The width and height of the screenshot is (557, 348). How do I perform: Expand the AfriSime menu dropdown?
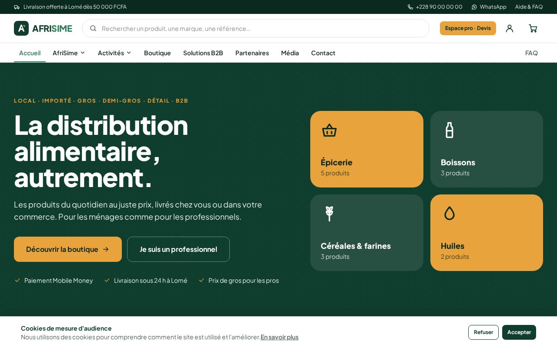tap(69, 53)
